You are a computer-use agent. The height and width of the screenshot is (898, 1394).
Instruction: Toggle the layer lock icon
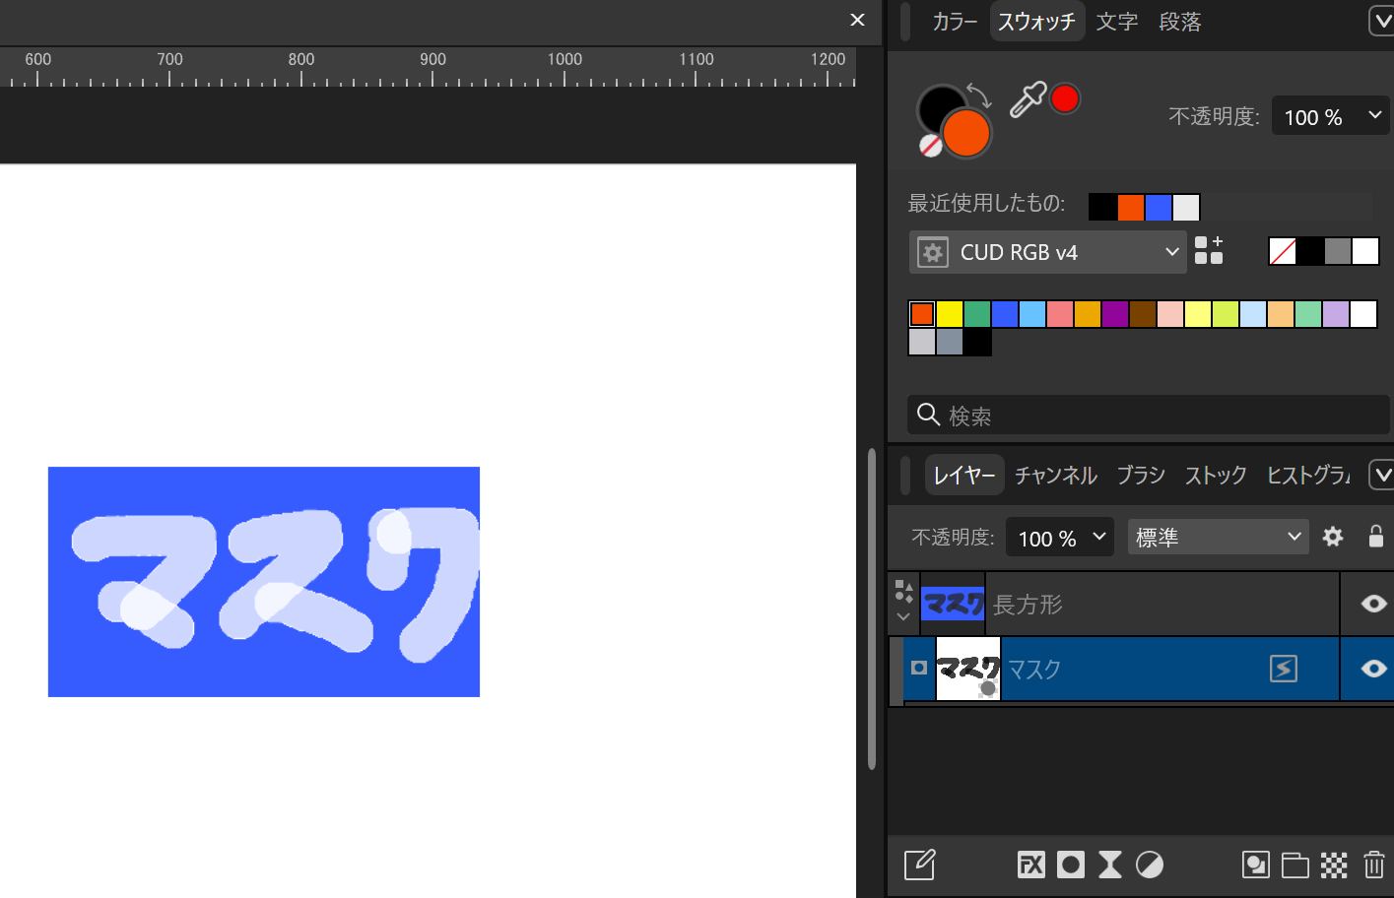[x=1375, y=537]
